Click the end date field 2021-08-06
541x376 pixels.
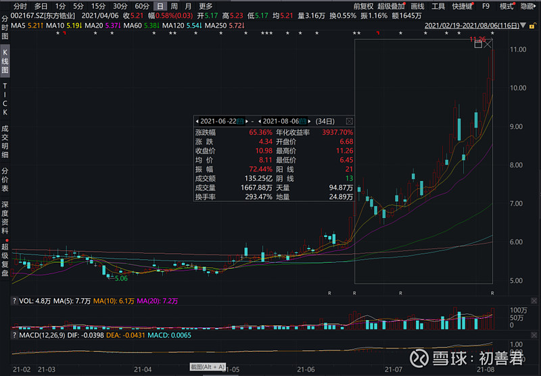pos(281,122)
